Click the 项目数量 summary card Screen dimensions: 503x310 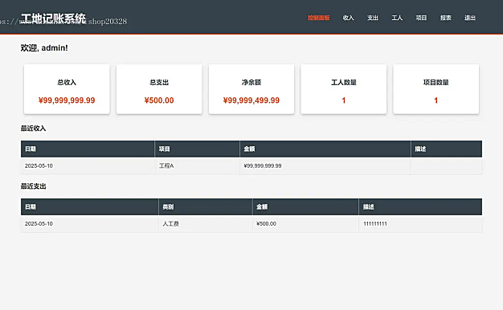pyautogui.click(x=436, y=89)
